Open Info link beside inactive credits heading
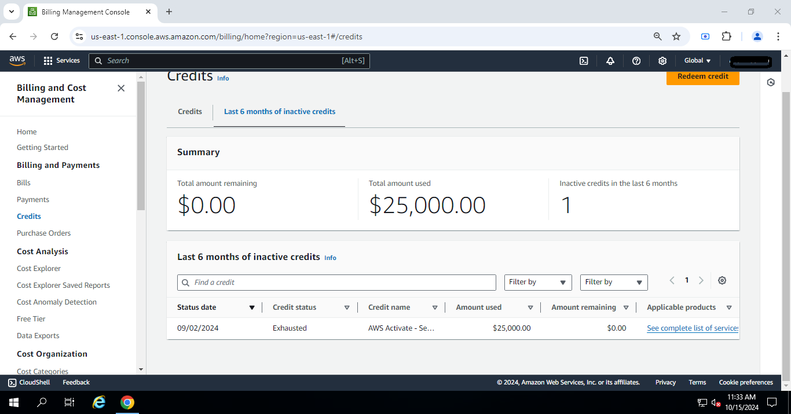This screenshot has height=414, width=791. pos(330,258)
